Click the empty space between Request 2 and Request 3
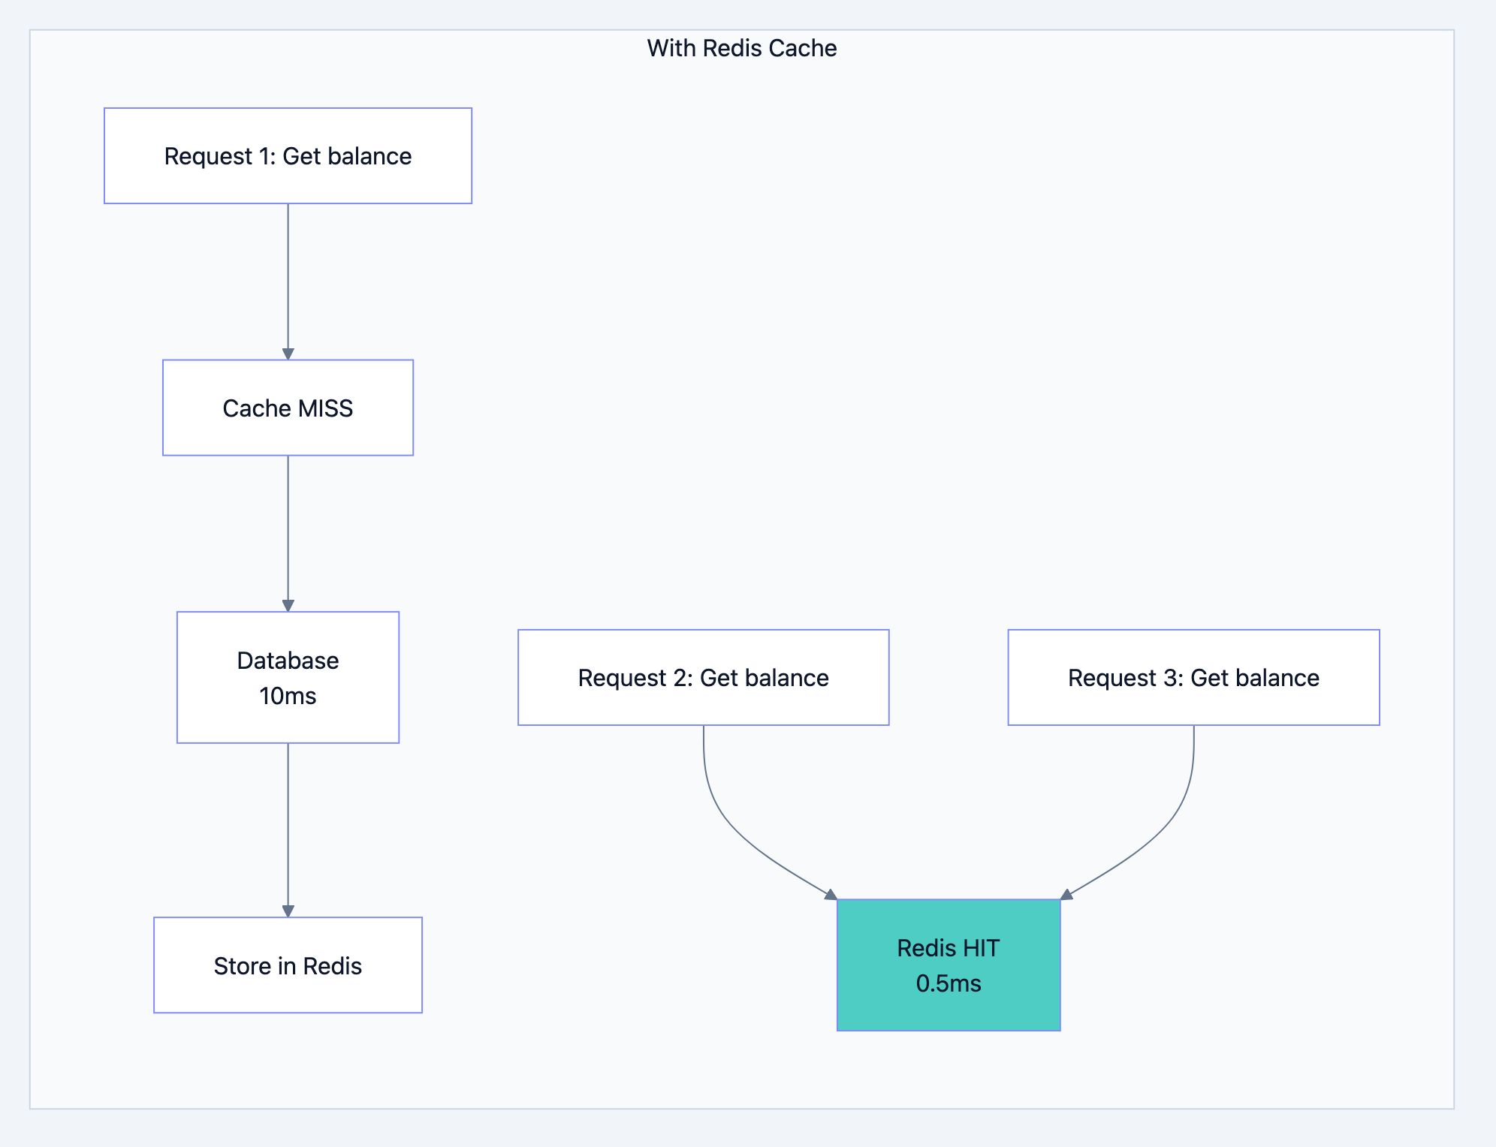The width and height of the screenshot is (1496, 1147). coord(949,676)
